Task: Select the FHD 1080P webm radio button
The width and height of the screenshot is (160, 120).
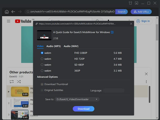Action: click(x=42, y=53)
